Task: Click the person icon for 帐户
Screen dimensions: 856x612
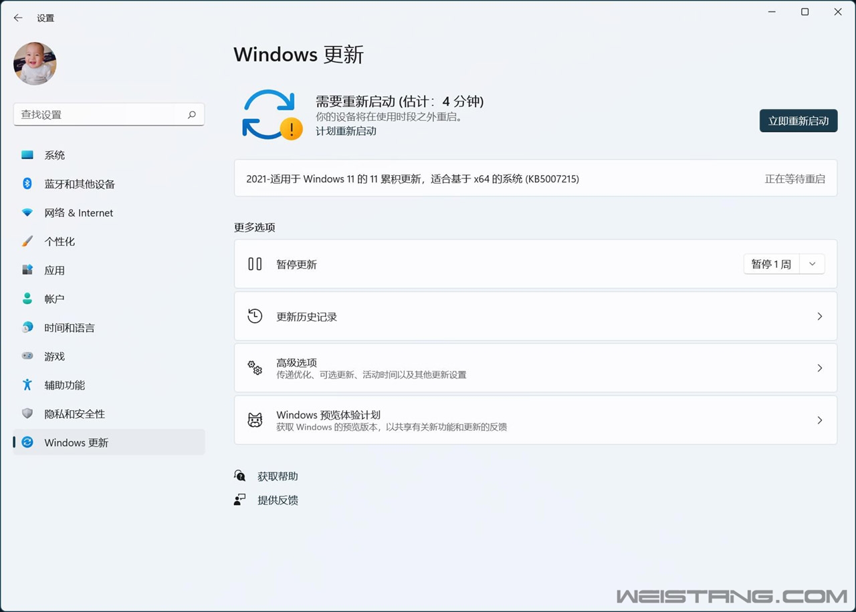Action: point(27,299)
